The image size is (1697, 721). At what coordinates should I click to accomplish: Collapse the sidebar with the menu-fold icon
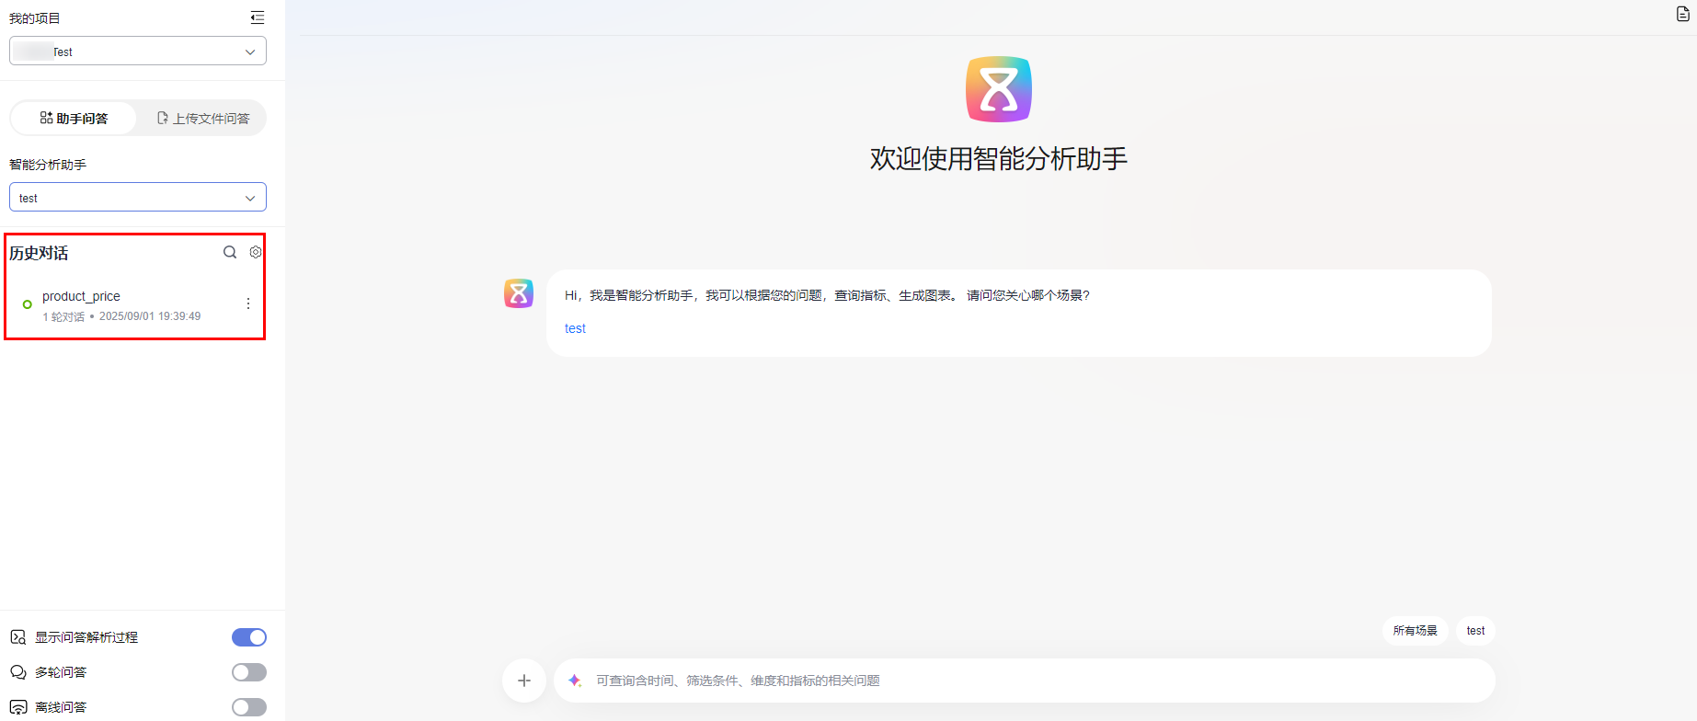coord(258,17)
